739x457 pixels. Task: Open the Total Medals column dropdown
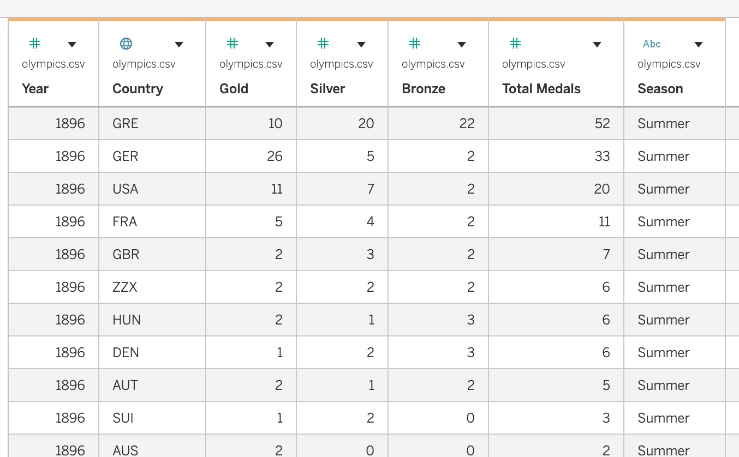point(597,45)
